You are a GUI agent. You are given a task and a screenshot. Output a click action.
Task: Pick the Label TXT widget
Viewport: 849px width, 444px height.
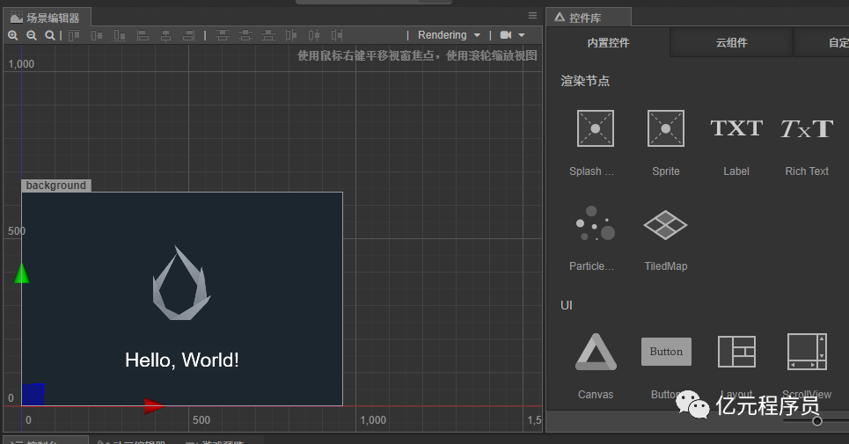[736, 142]
